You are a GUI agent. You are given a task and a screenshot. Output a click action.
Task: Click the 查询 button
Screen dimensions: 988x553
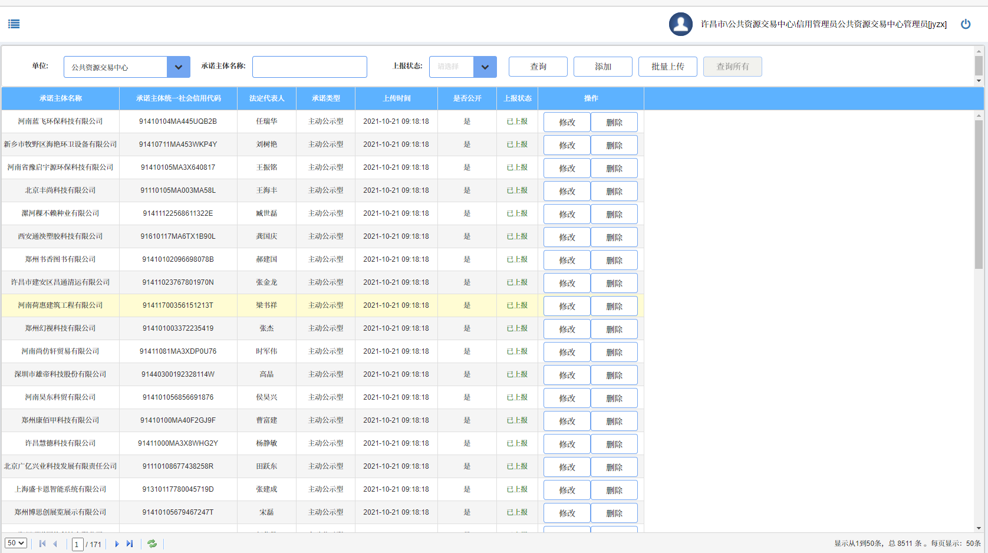538,67
